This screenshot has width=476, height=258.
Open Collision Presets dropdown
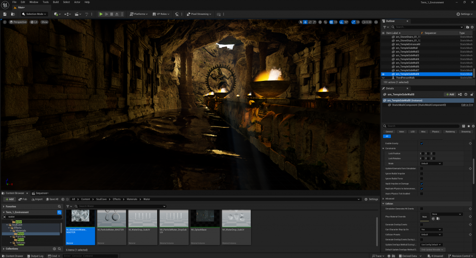click(x=431, y=235)
